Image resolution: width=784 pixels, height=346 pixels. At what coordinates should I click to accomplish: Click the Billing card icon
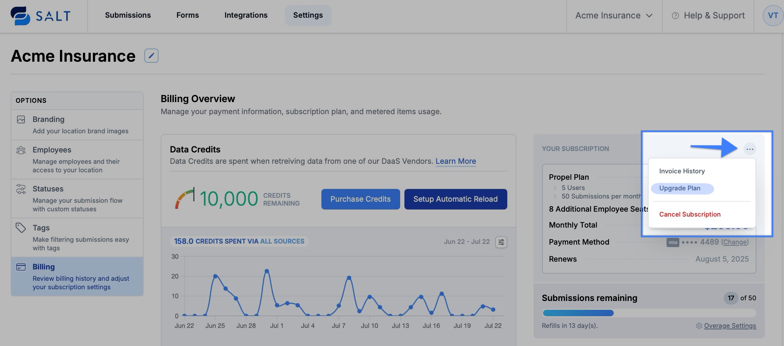click(21, 267)
